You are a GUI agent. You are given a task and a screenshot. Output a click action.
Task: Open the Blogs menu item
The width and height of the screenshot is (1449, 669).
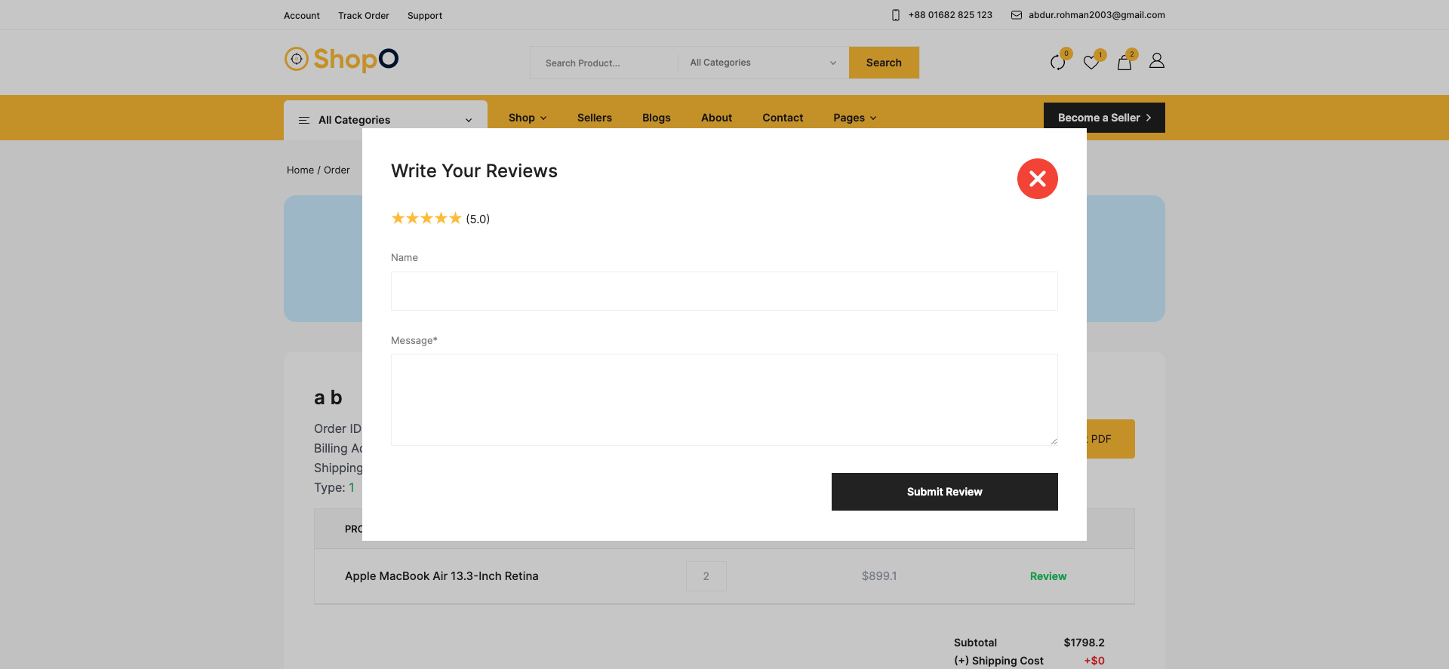pyautogui.click(x=656, y=118)
